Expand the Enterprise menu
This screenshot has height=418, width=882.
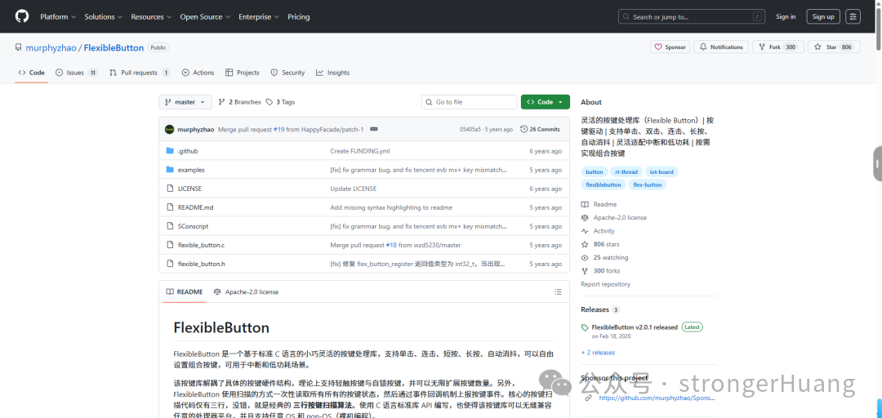click(x=259, y=17)
